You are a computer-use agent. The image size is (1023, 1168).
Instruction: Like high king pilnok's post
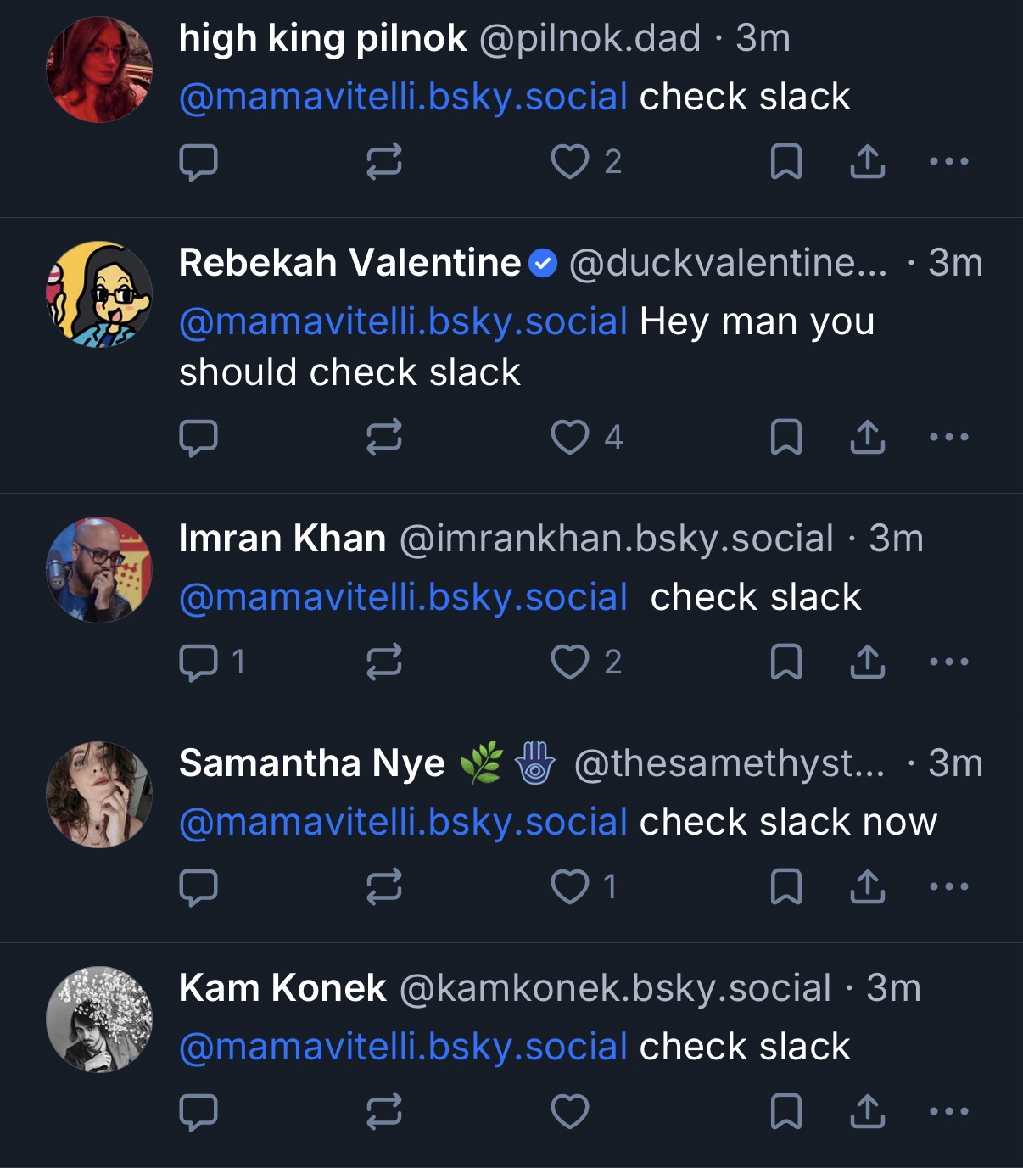(570, 161)
